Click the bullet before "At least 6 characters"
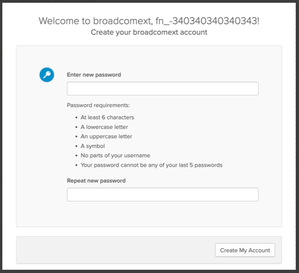 point(76,118)
